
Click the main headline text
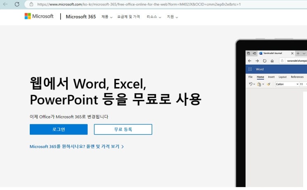coord(116,92)
